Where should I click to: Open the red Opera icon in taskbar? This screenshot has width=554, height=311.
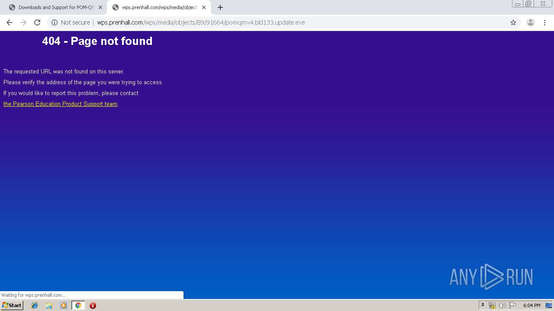point(93,305)
